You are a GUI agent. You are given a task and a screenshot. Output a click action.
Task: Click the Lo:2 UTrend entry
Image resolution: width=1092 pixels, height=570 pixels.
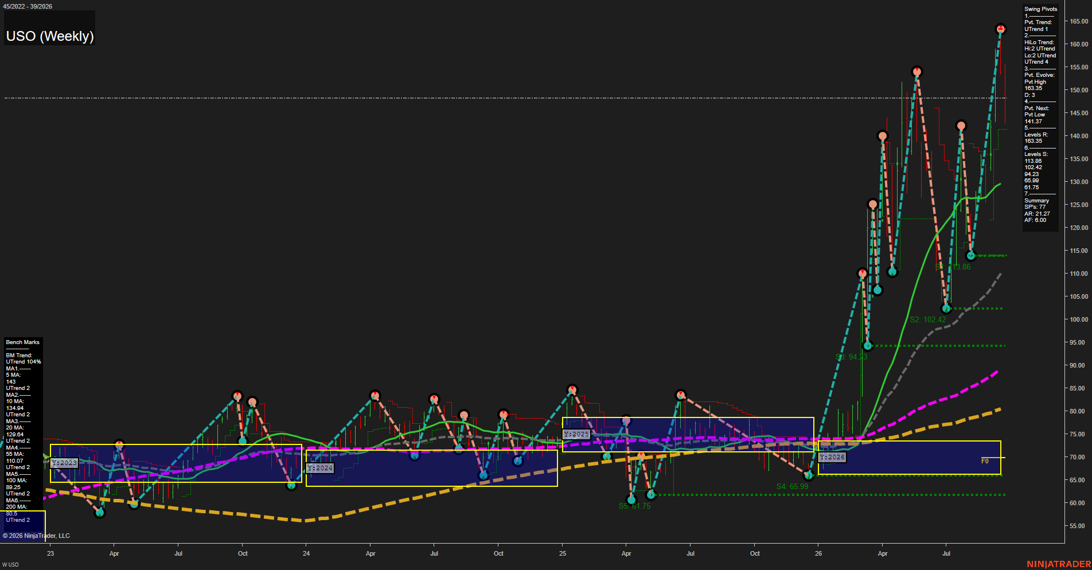click(1040, 56)
